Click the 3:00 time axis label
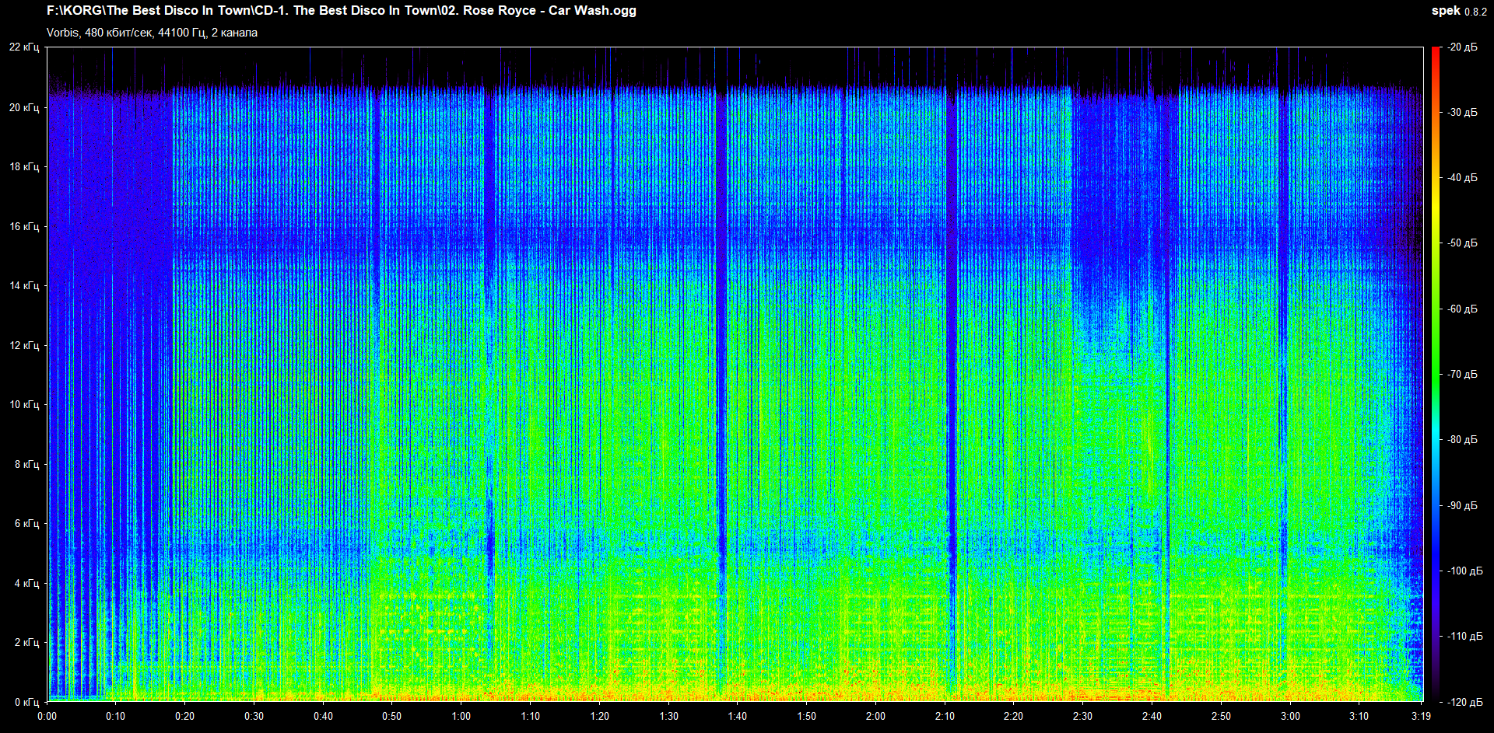1494x733 pixels. (x=1291, y=716)
